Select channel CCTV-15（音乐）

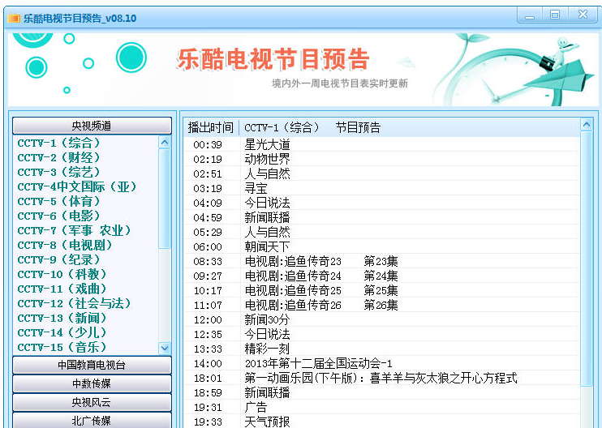pos(62,347)
